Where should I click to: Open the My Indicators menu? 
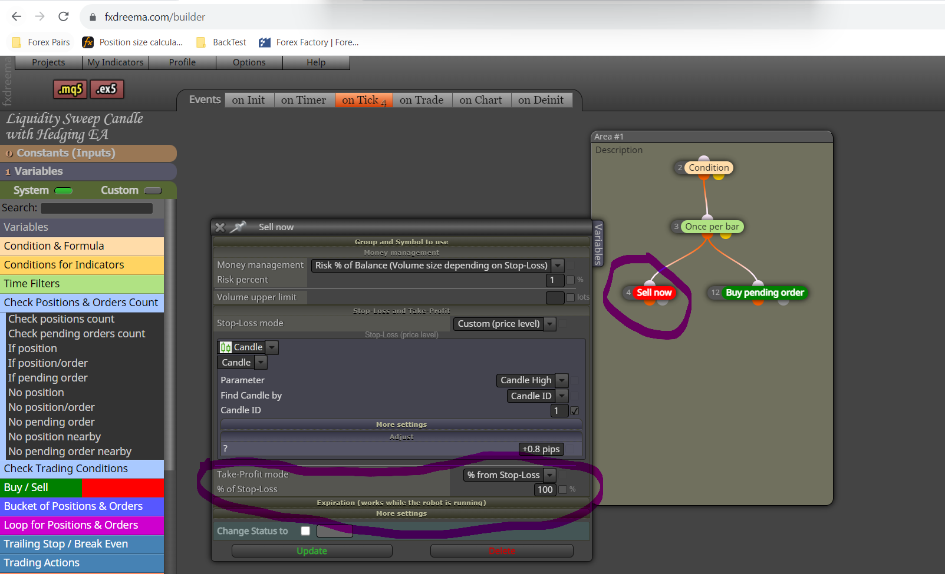click(116, 62)
